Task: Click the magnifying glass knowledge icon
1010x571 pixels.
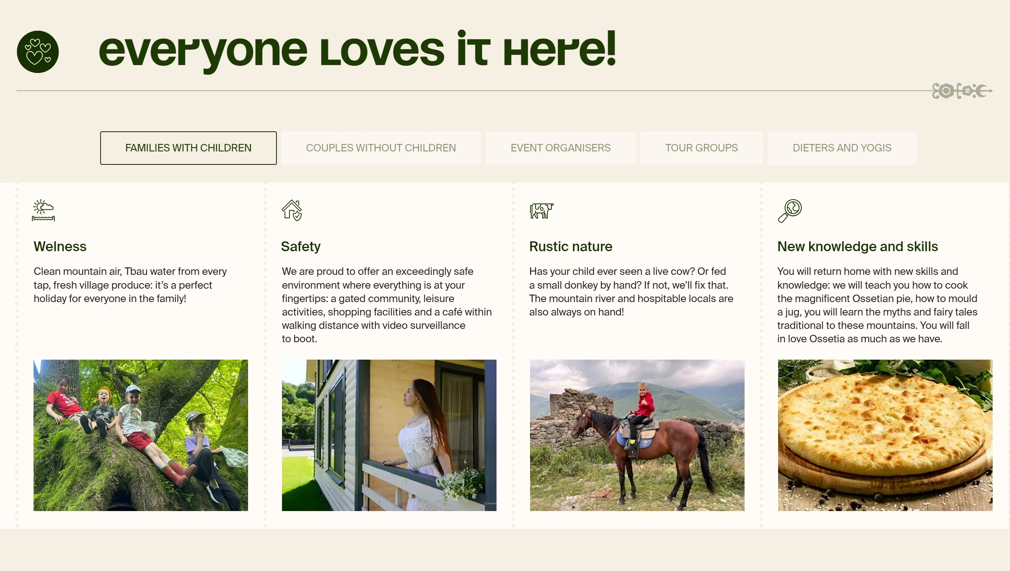Action: click(790, 211)
